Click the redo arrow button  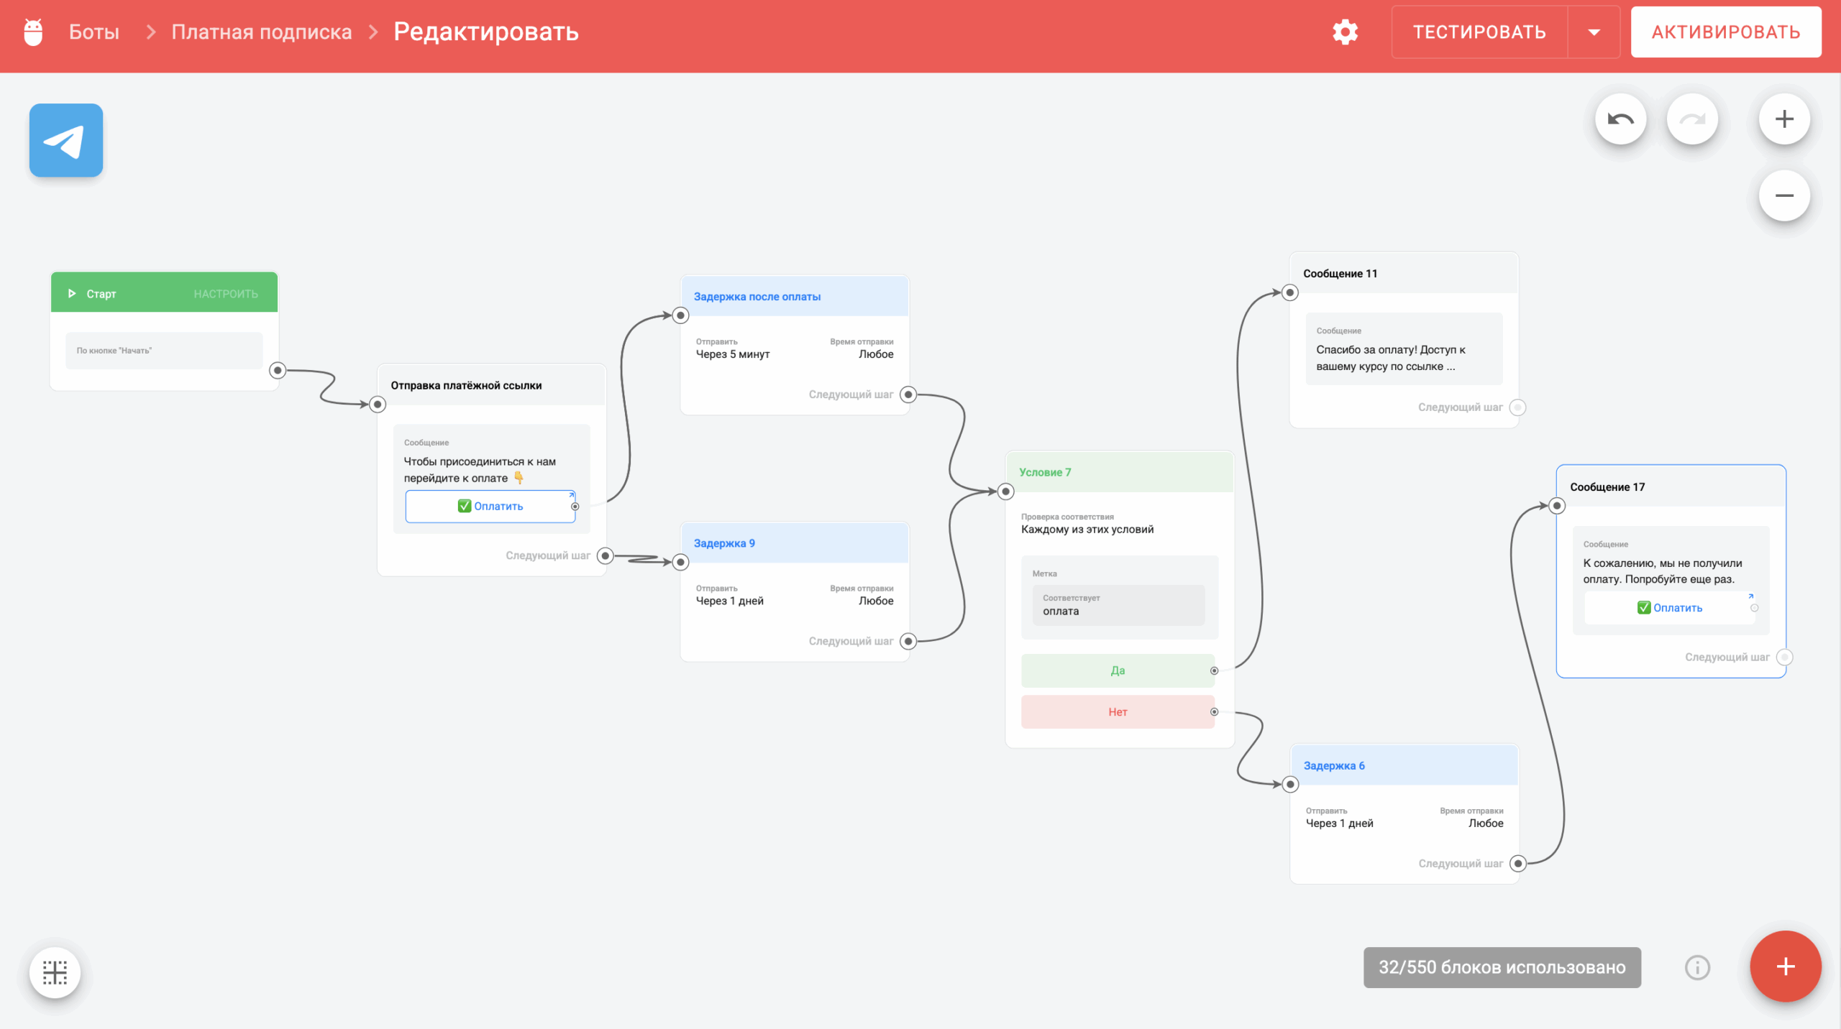pos(1692,119)
